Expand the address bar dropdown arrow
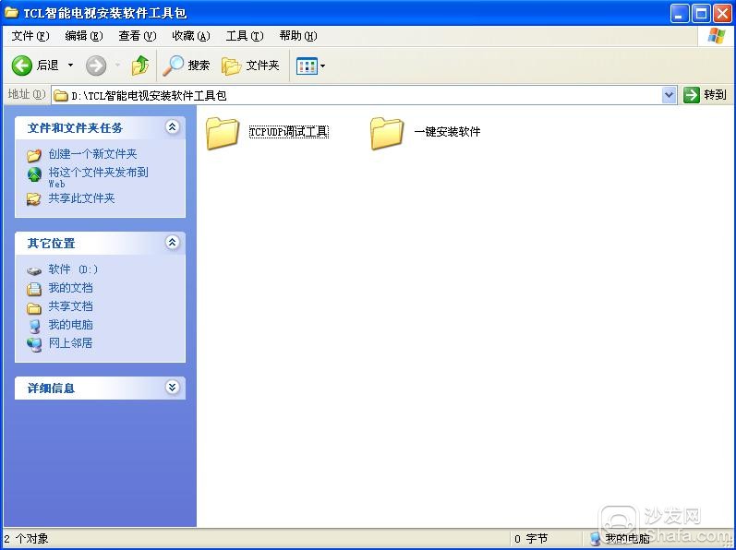The height and width of the screenshot is (550, 736). pyautogui.click(x=670, y=95)
